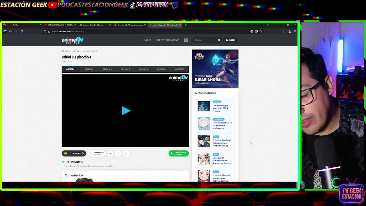Click the Login button
This screenshot has width=366, height=206.
[230, 40]
